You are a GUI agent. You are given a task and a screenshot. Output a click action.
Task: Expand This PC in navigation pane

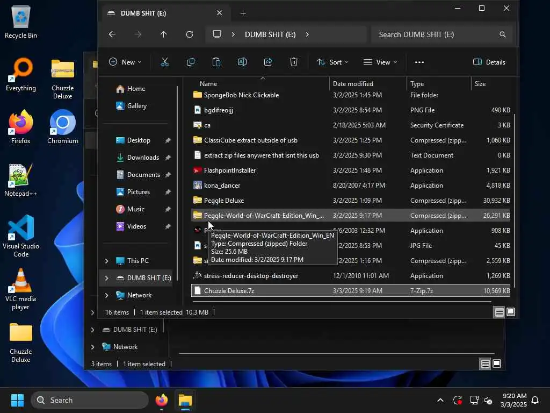tap(107, 261)
